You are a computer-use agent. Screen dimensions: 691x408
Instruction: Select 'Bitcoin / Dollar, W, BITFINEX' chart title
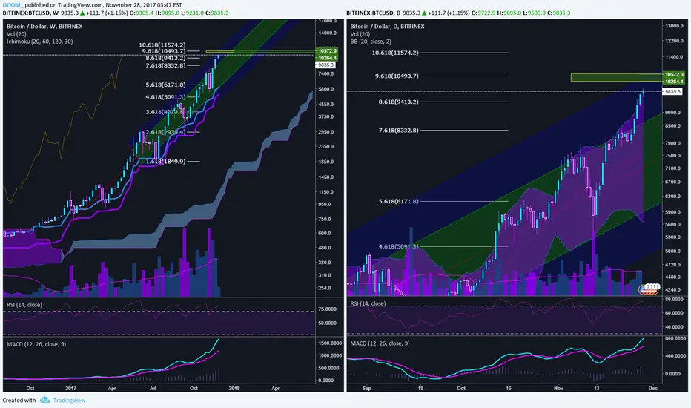44,27
